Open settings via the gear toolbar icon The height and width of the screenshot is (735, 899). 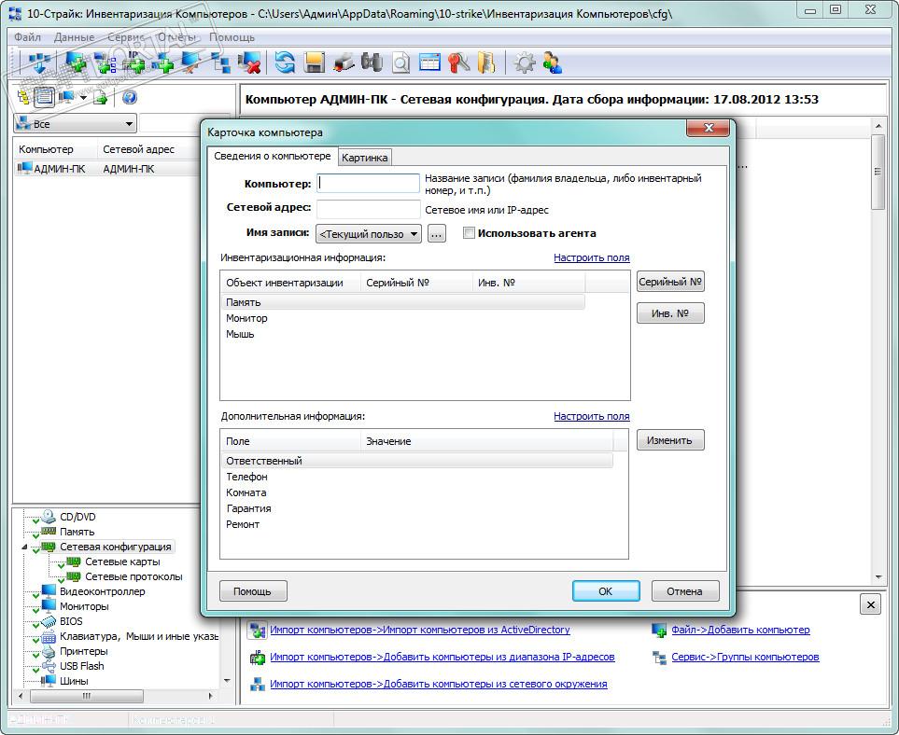[x=524, y=63]
